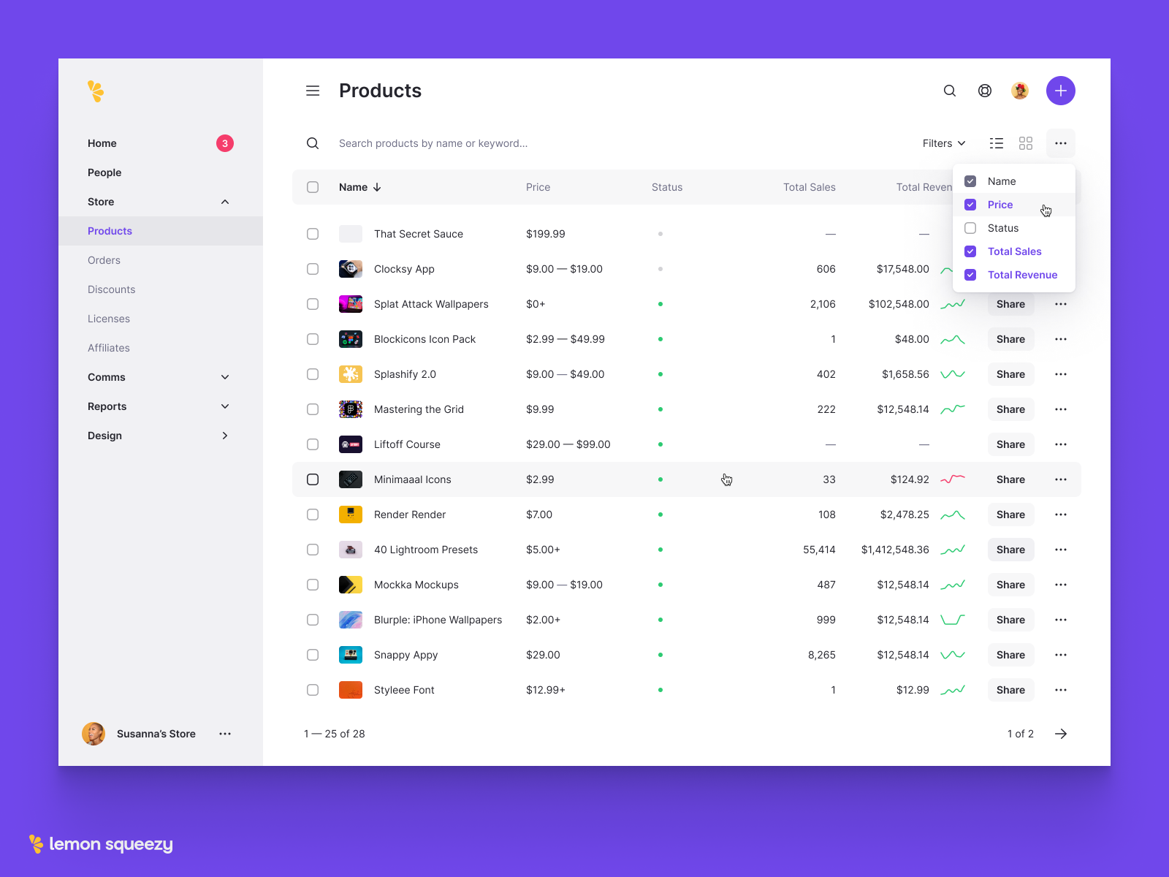Share Snappy Appy product

pyautogui.click(x=1011, y=655)
